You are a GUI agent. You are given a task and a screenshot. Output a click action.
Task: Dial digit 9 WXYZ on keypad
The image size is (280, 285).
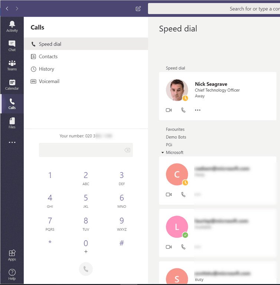pyautogui.click(x=122, y=224)
